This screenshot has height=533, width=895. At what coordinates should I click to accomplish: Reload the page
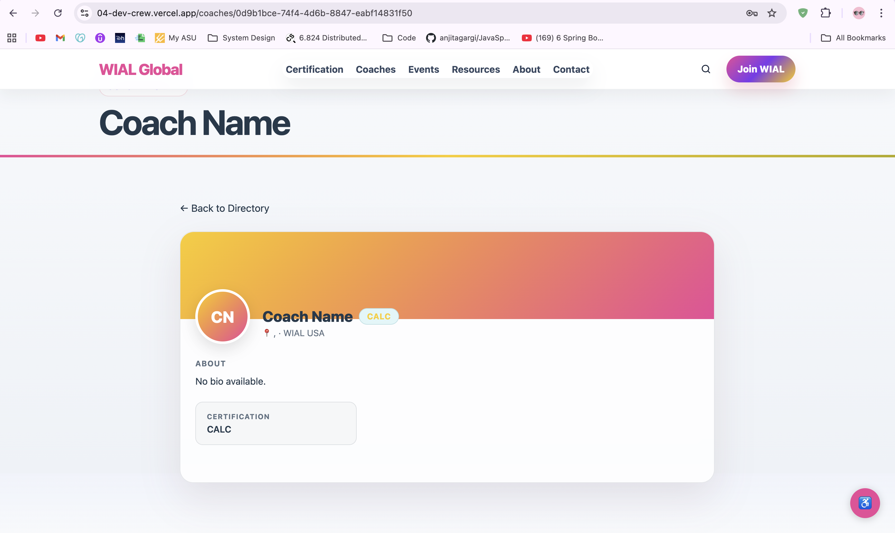[58, 13]
